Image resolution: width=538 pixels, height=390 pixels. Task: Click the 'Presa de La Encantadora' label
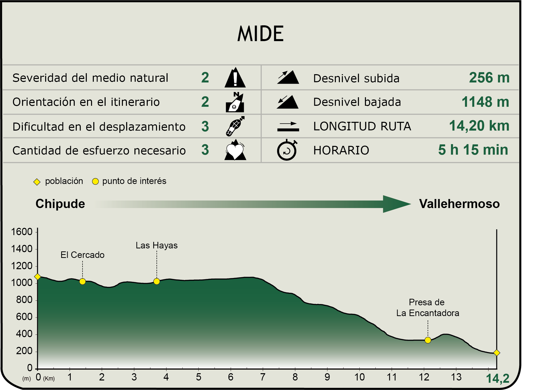[x=428, y=308]
